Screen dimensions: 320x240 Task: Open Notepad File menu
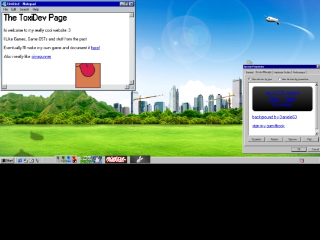[x=5, y=9]
